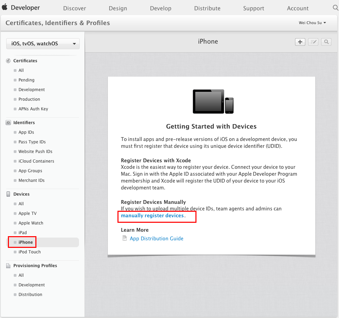339x318 pixels.
Task: Click the Getting Started with Devices heading
Action: click(211, 126)
